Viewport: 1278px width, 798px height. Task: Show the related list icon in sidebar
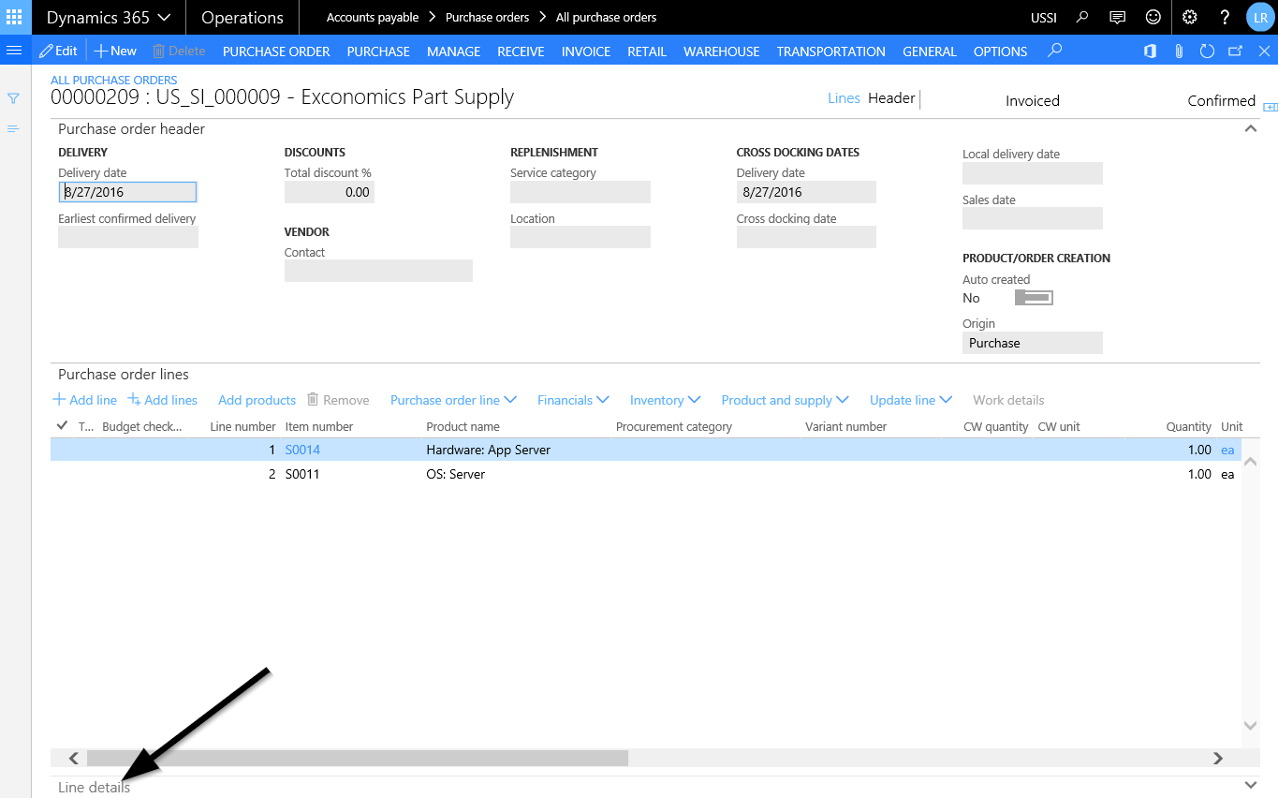click(13, 128)
